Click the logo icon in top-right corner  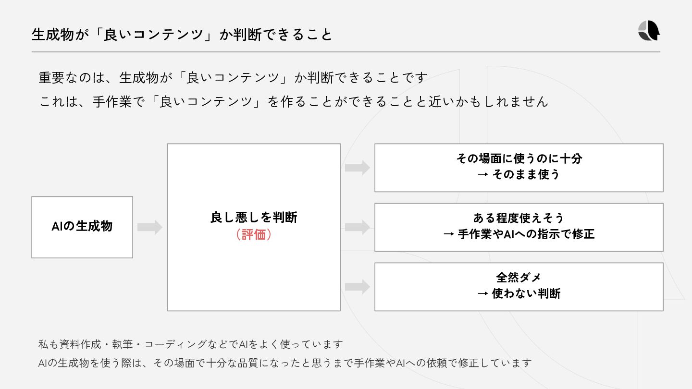click(x=649, y=31)
